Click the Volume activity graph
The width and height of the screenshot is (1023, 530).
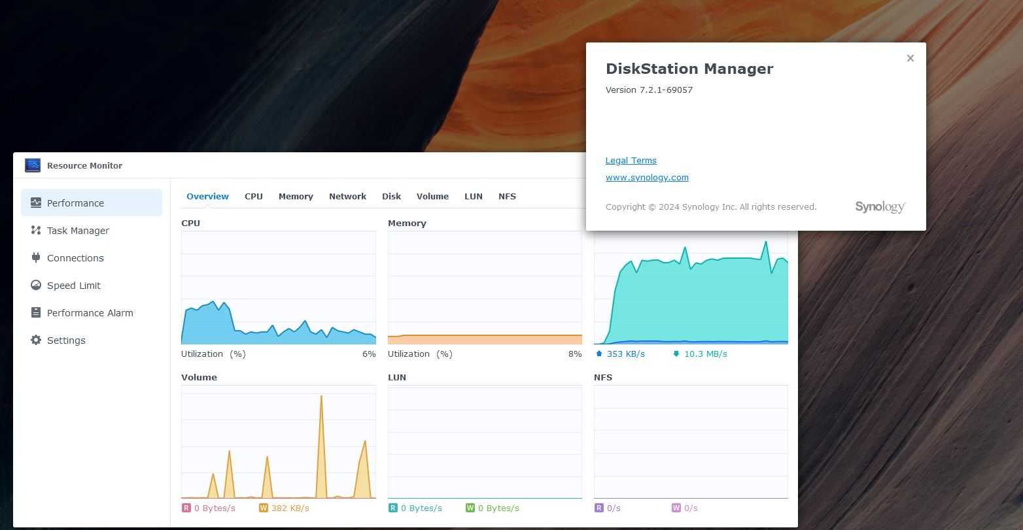coord(279,442)
